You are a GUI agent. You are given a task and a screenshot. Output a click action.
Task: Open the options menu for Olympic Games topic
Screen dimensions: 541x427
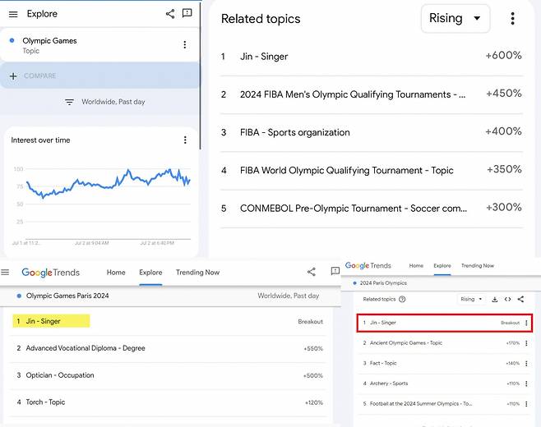tap(184, 45)
